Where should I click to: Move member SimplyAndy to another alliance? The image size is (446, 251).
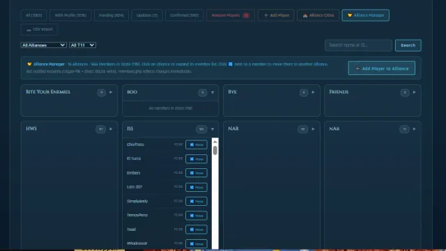[197, 202]
